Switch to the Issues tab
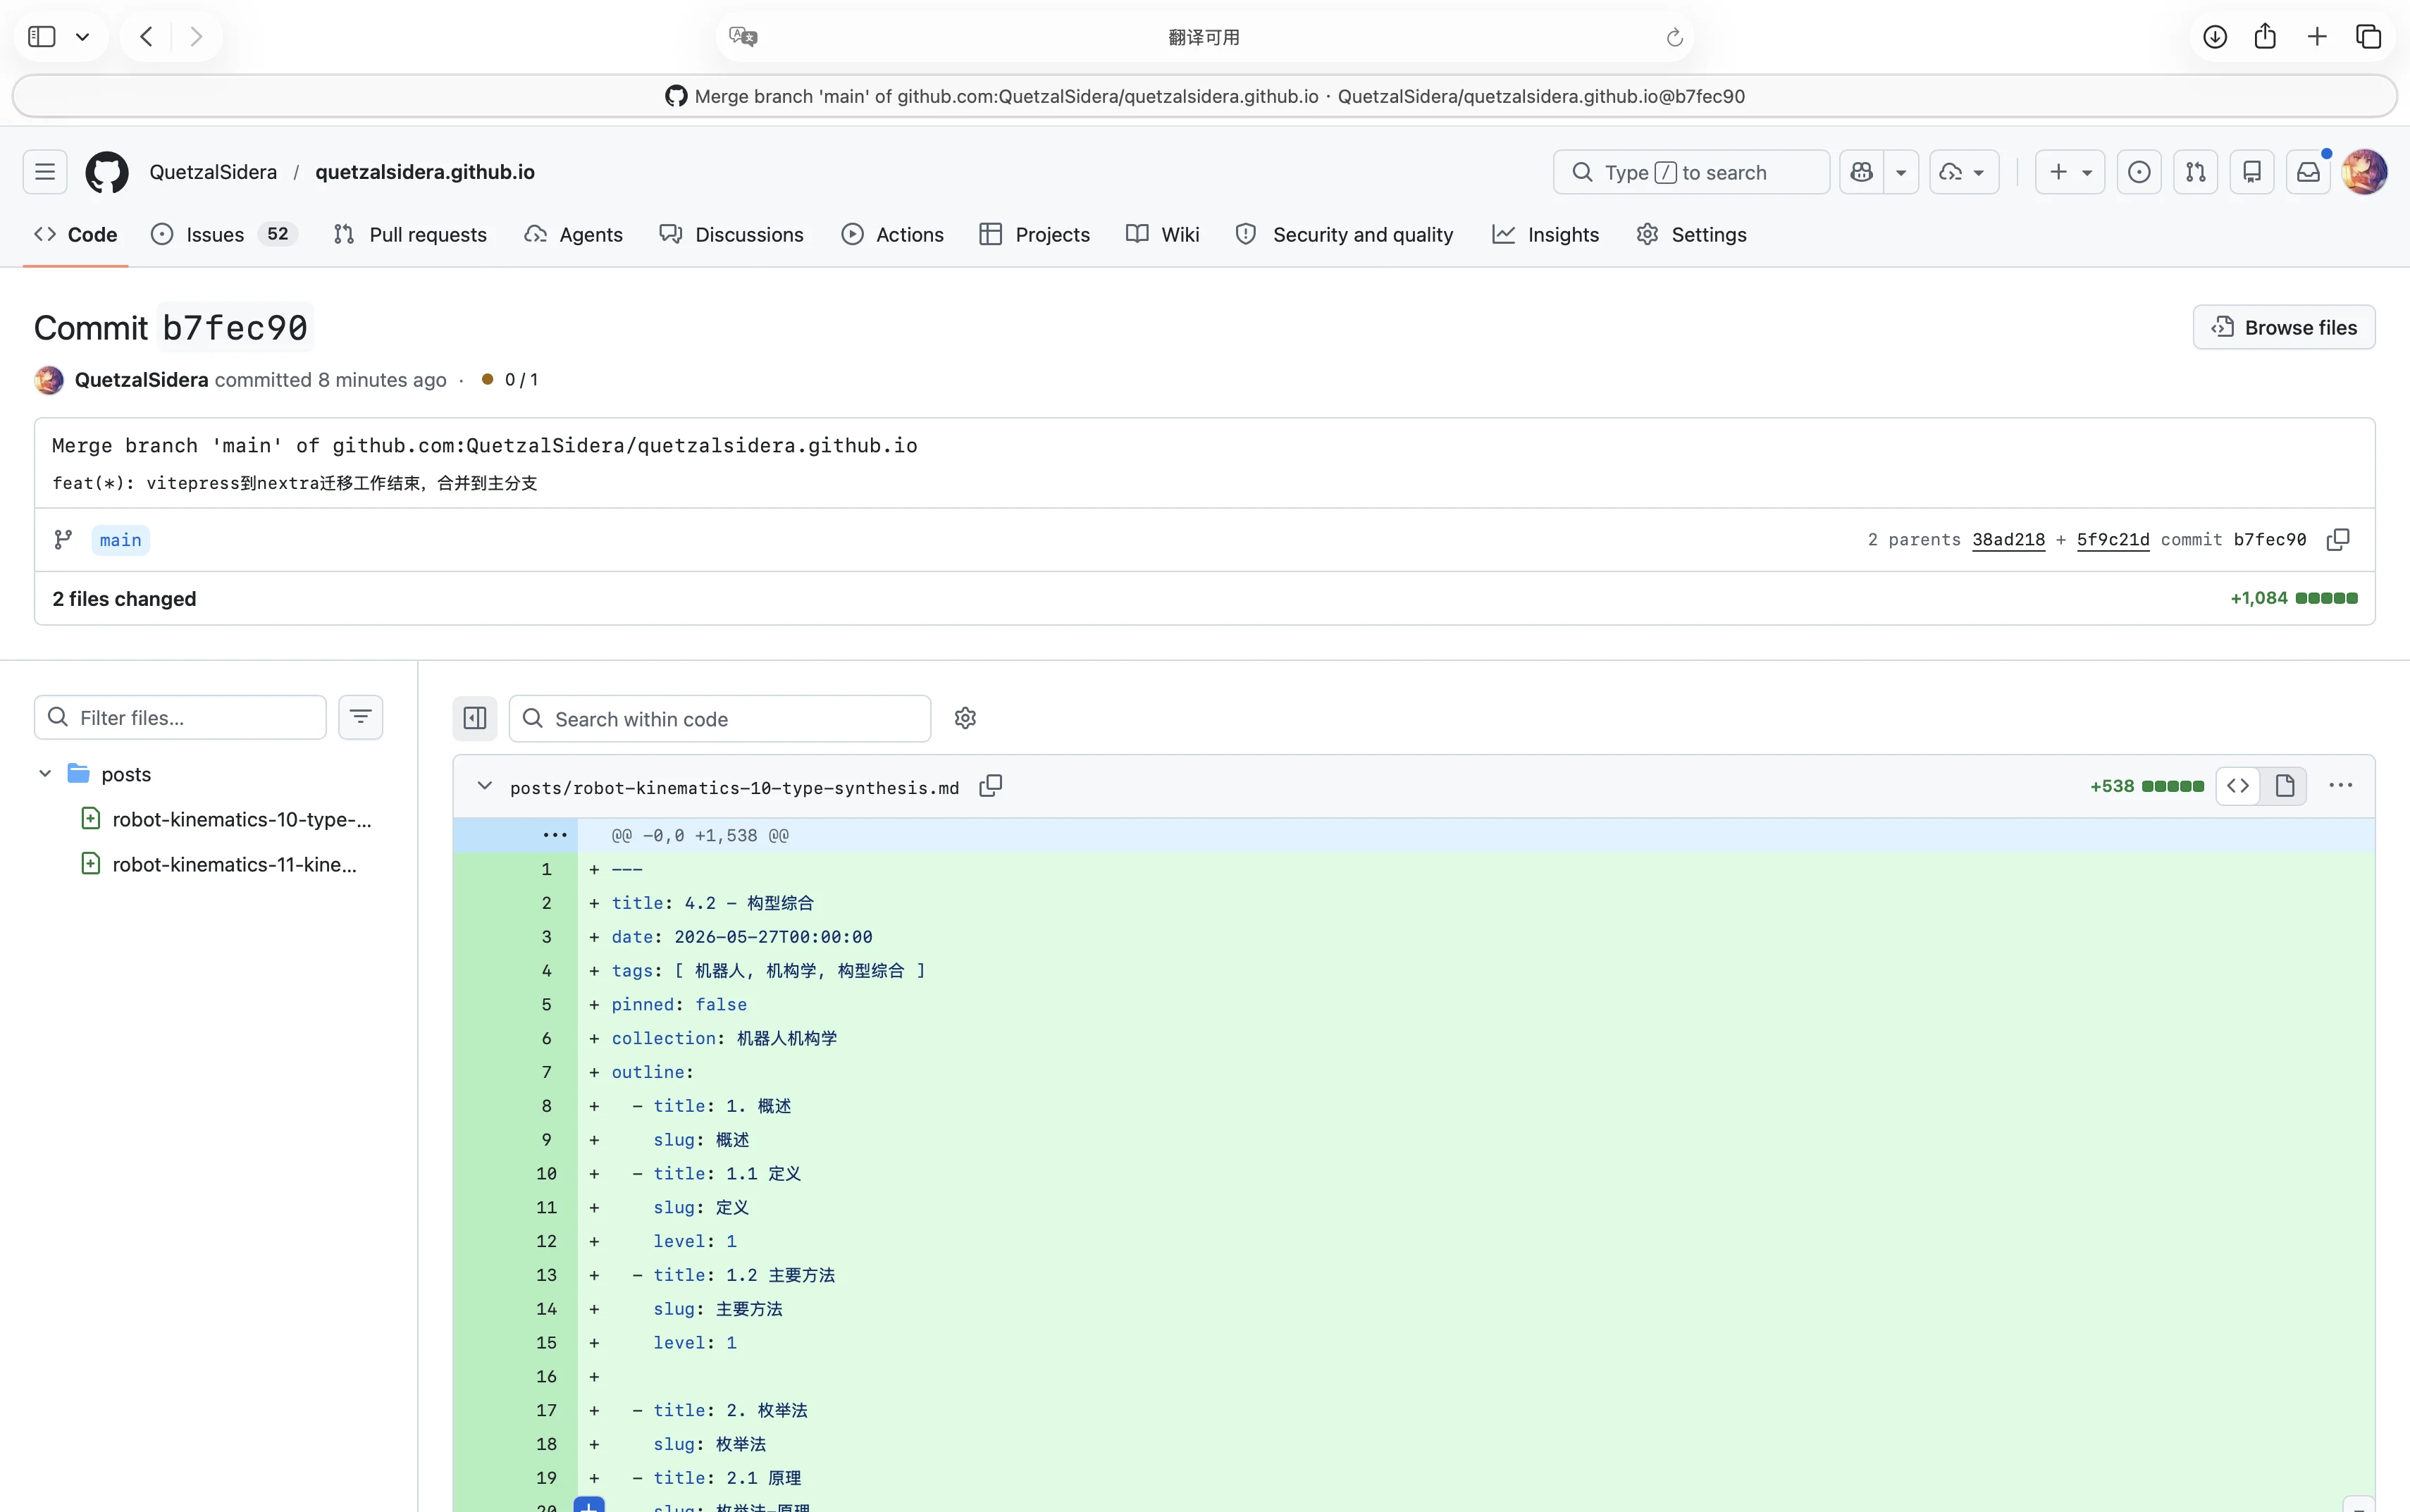Viewport: 2410px width, 1512px height. [224, 234]
